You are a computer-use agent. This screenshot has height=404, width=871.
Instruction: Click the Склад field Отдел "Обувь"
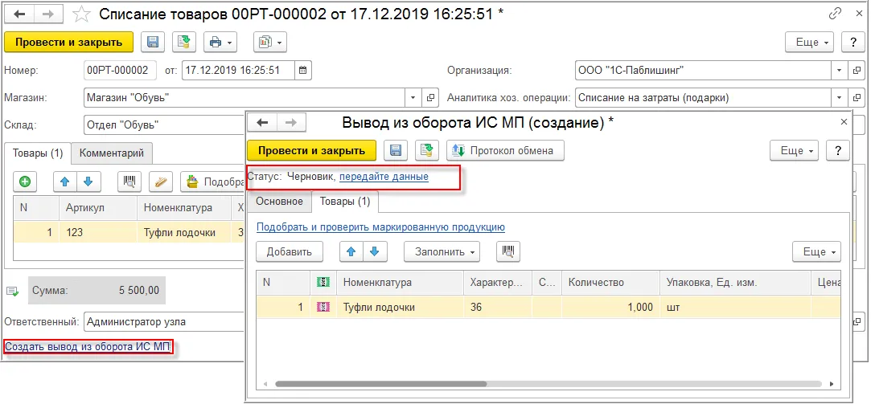164,124
